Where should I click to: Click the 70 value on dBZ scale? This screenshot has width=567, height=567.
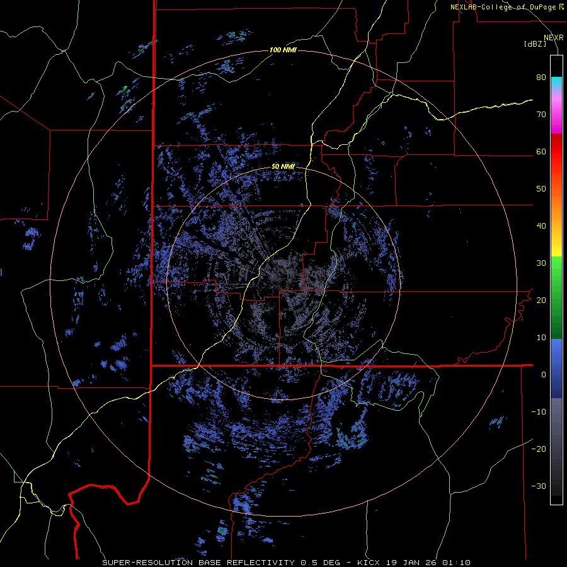click(541, 114)
